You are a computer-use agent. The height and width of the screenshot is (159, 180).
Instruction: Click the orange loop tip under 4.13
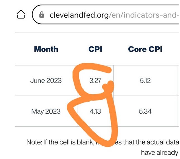pos(107,143)
